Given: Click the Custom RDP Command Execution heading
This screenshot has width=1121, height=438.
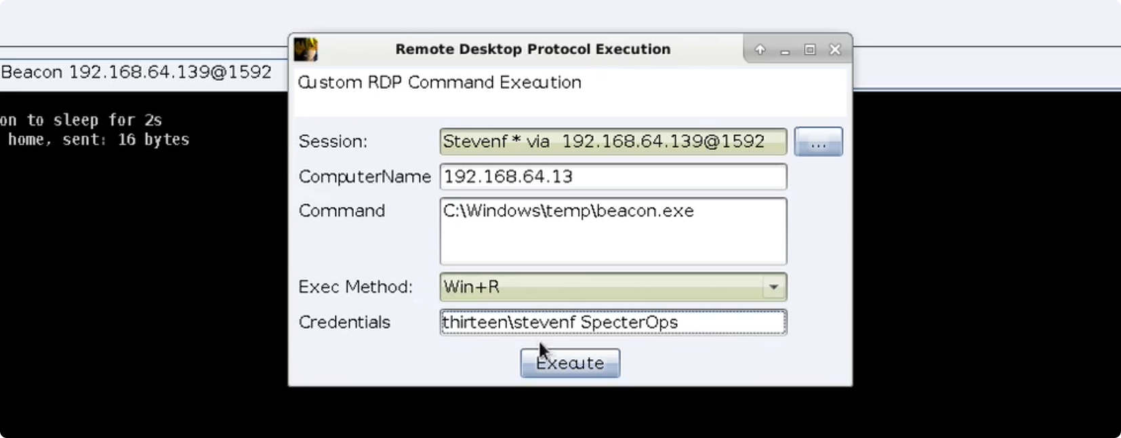Looking at the screenshot, I should [x=440, y=83].
